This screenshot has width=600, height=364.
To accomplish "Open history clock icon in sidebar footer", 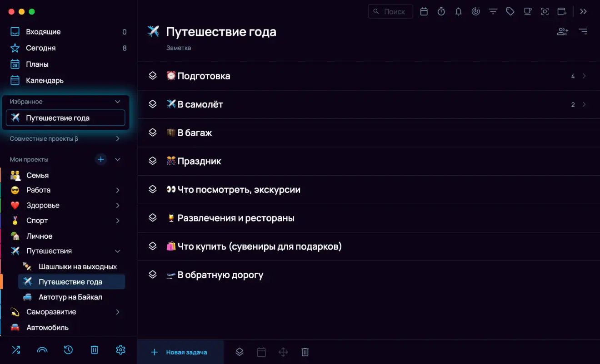I will [68, 349].
